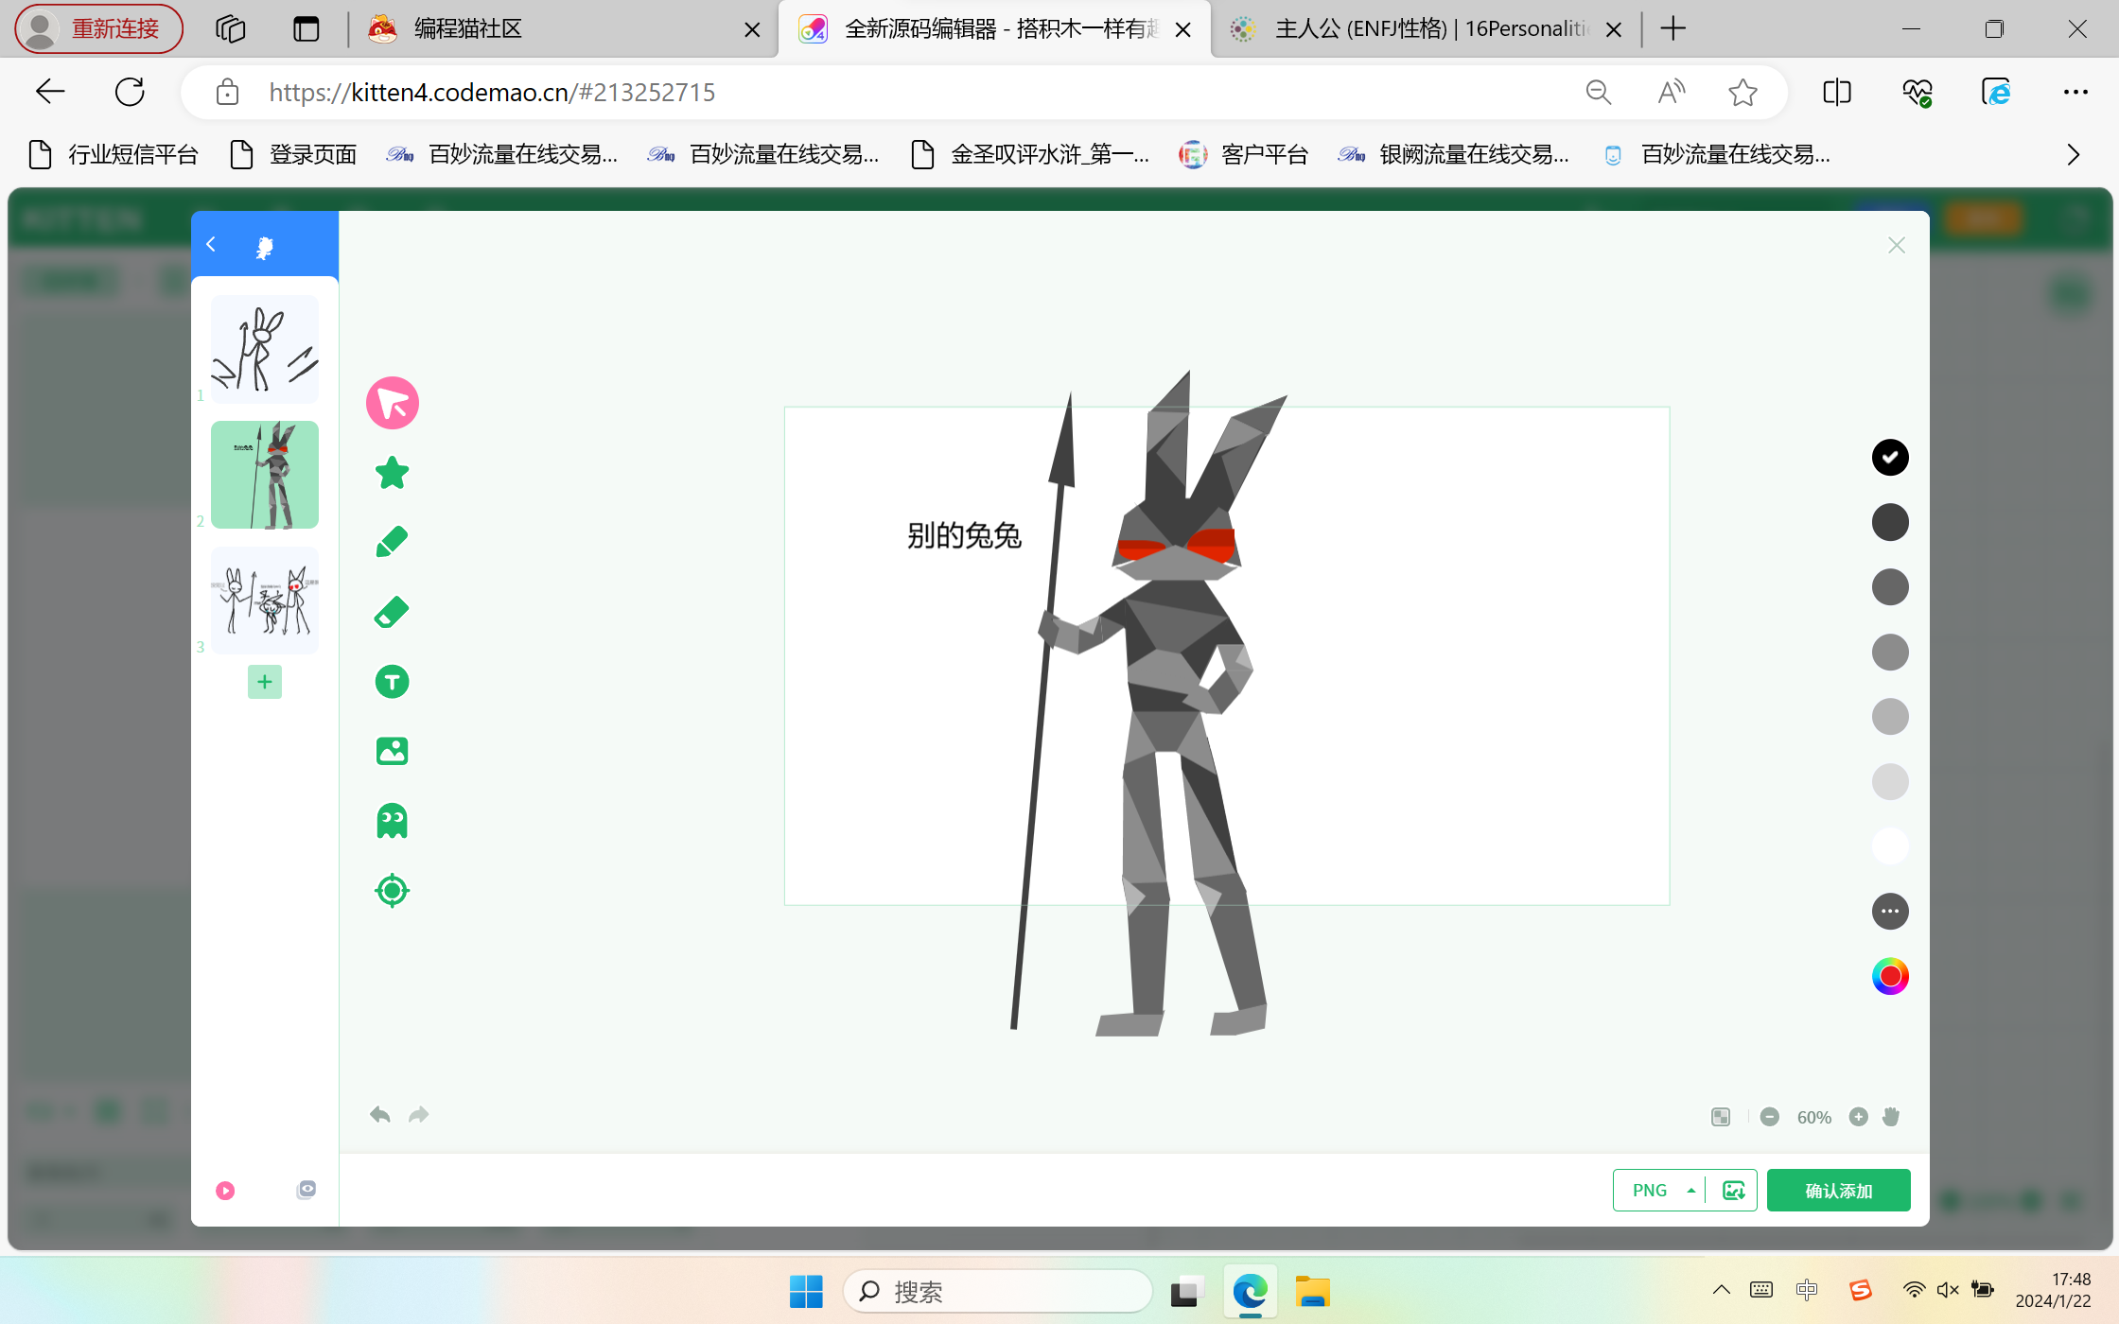Open the 银阙流量在线交易 bookmark
Image resolution: width=2119 pixels, height=1324 pixels.
(x=1454, y=154)
